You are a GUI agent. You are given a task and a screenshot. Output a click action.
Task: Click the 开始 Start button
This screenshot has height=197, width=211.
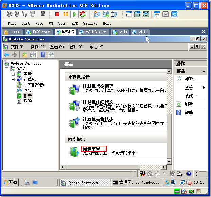coord(11,182)
